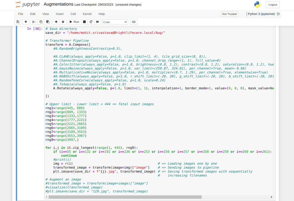This screenshot has width=294, height=201.
Task: Cut selected cells with scissors icon
Action: point(34,22)
